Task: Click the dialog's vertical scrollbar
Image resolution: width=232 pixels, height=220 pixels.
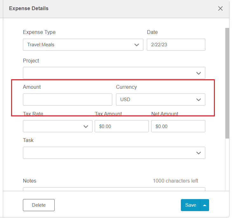Action: tap(227, 83)
